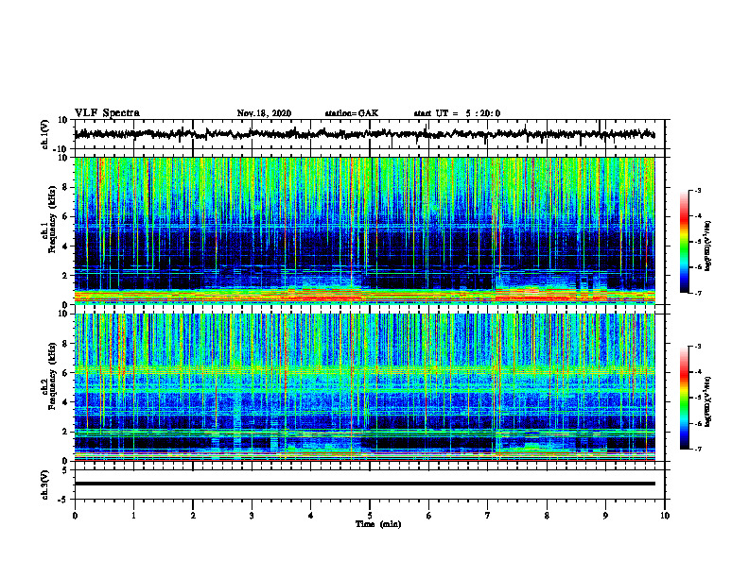The height and width of the screenshot is (578, 749).
Task: Click the ch.1 colorbar log(PSD) label
Action: (x=708, y=246)
